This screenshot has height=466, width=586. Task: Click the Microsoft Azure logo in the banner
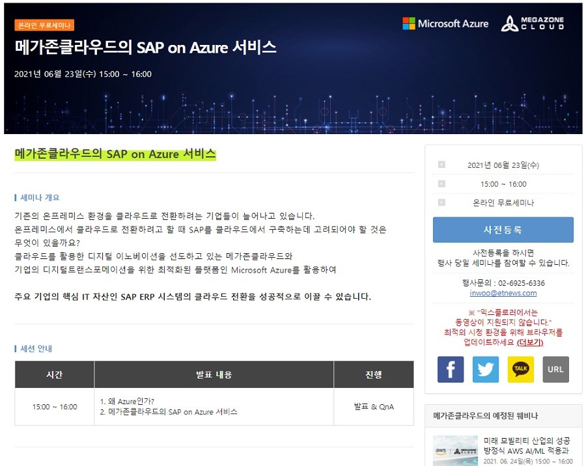point(445,23)
